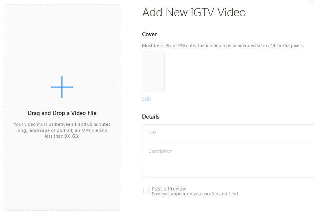Tick the Post a Preview checkbox
This screenshot has height=212, width=314.
(146, 190)
